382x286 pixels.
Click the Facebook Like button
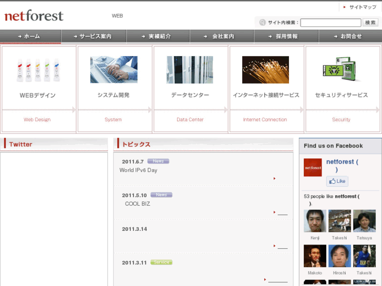coord(337,181)
